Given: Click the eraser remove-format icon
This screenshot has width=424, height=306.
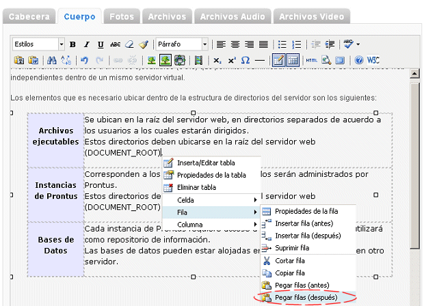Looking at the screenshot, I should [130, 44].
